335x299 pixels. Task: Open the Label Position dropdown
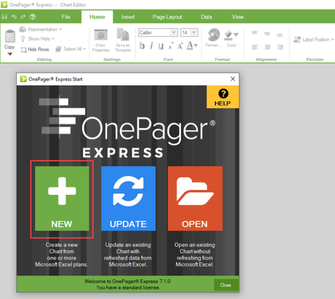coord(314,39)
